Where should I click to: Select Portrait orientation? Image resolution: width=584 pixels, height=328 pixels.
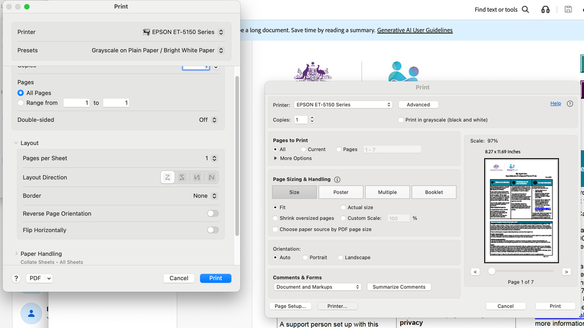click(x=305, y=257)
